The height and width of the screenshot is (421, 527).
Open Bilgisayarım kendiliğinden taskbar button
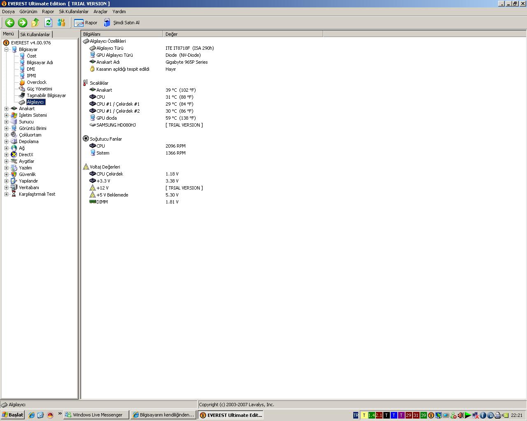pyautogui.click(x=163, y=415)
